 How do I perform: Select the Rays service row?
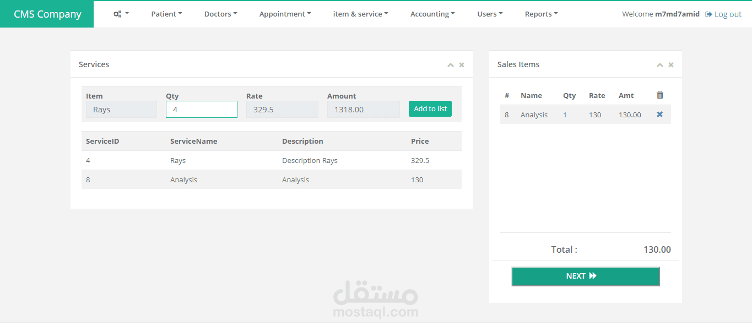click(272, 160)
